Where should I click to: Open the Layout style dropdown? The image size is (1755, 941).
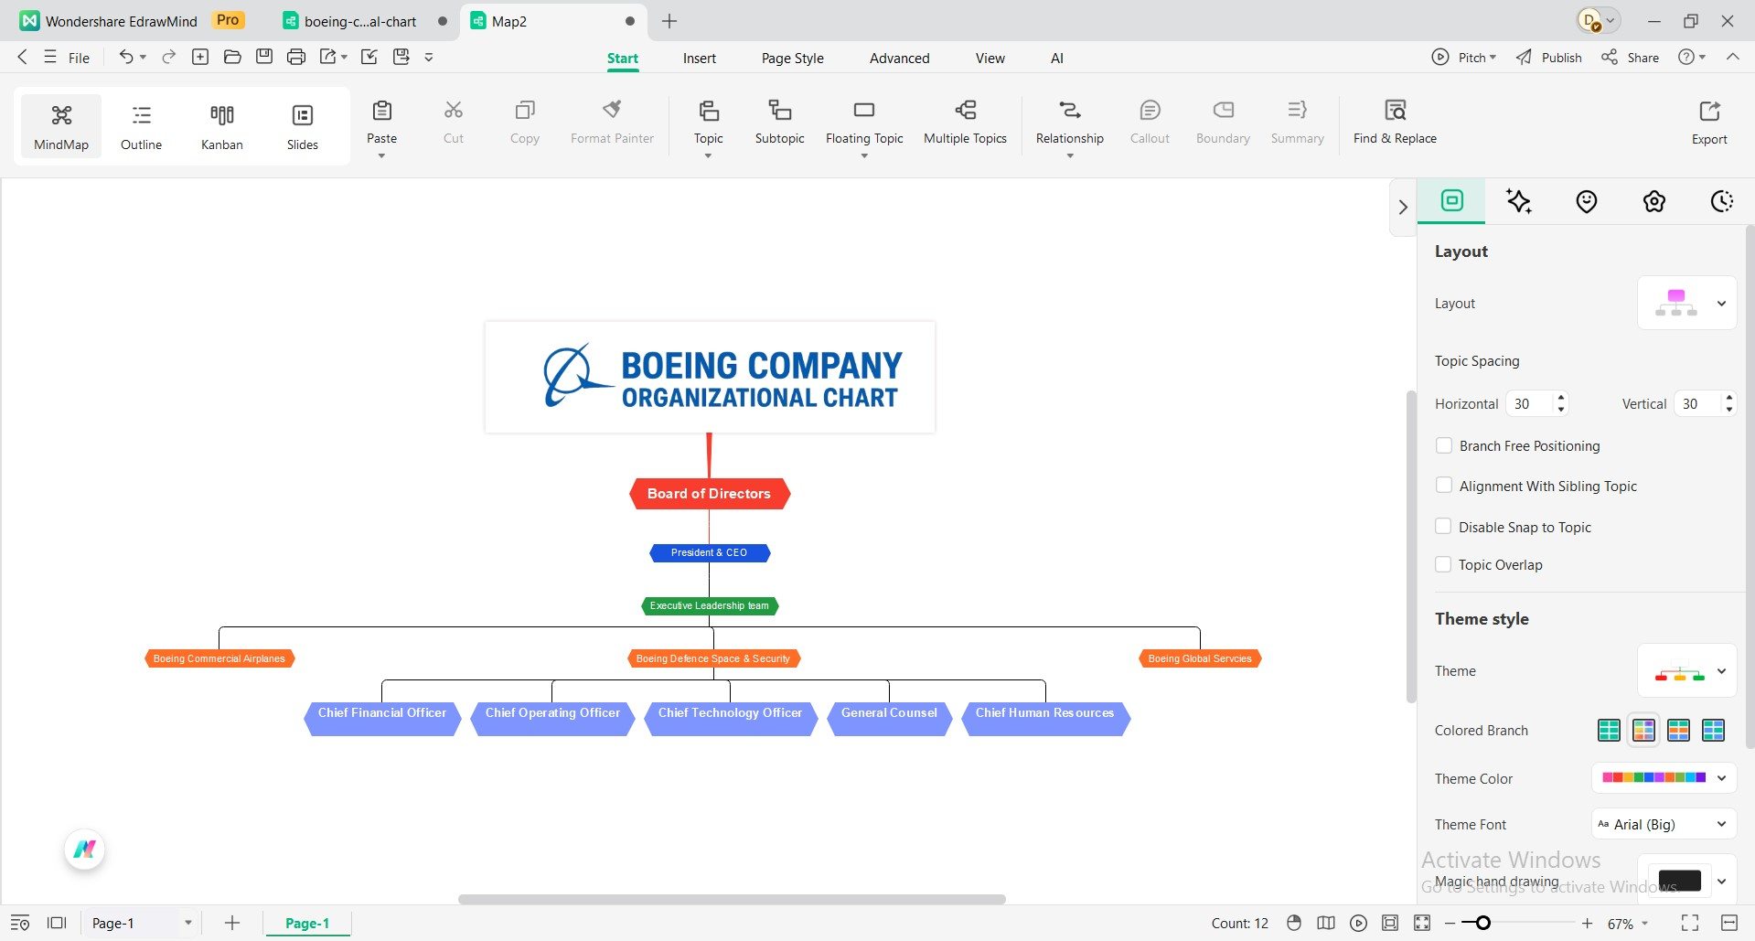1721,303
